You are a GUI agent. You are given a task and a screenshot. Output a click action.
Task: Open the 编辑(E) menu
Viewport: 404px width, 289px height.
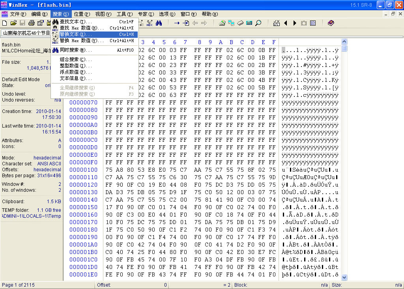pyautogui.click(x=39, y=14)
